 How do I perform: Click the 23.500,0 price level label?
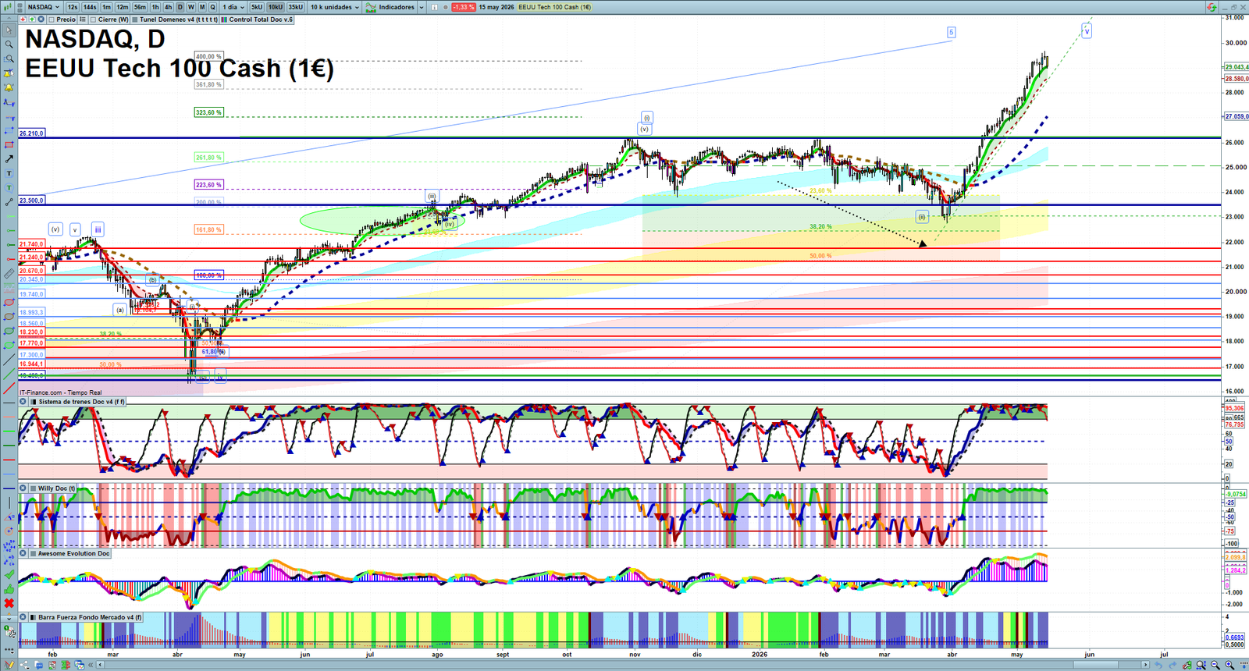pyautogui.click(x=32, y=201)
